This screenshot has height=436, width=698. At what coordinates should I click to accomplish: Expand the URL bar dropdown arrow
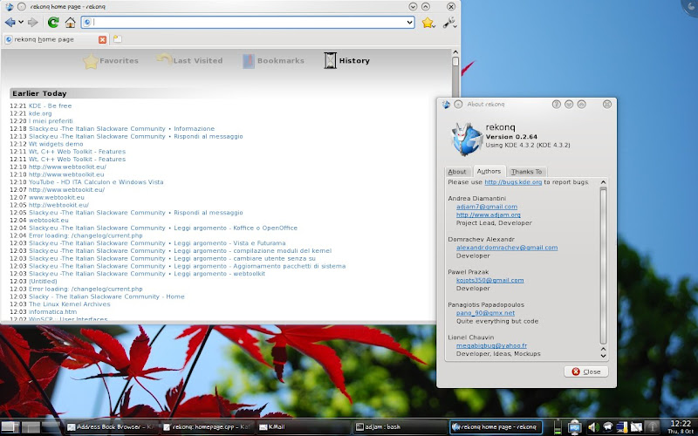pos(409,23)
